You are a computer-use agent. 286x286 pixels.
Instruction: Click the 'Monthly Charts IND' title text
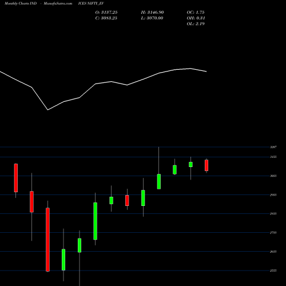pyautogui.click(x=21, y=3)
